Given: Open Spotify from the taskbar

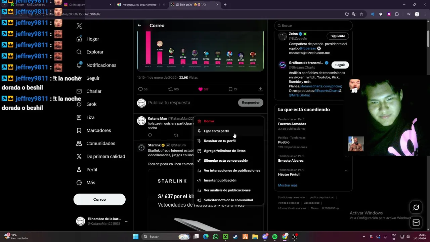Looking at the screenshot, I should point(275,237).
